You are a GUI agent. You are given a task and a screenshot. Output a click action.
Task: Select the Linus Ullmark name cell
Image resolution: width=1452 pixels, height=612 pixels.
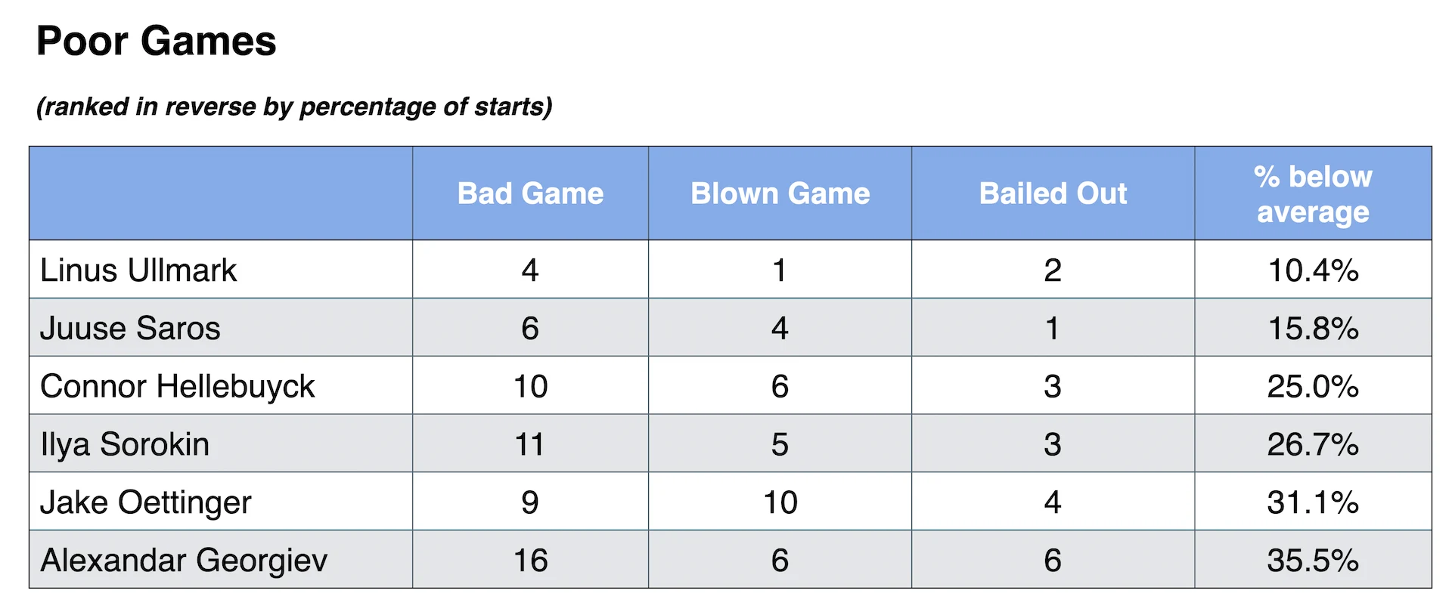pyautogui.click(x=138, y=270)
